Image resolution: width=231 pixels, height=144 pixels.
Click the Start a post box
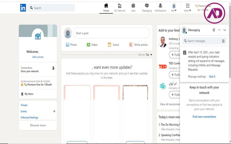[x=112, y=33]
